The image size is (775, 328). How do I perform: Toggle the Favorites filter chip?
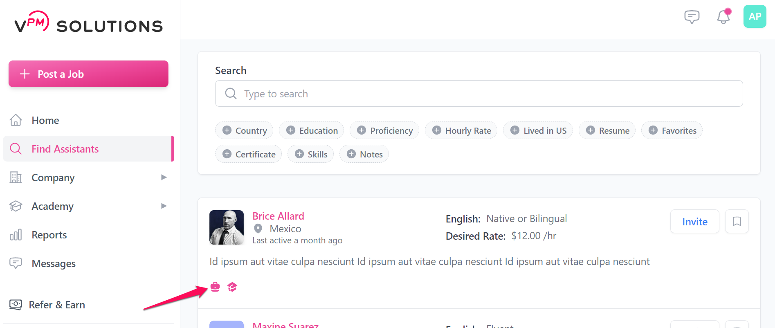click(672, 130)
